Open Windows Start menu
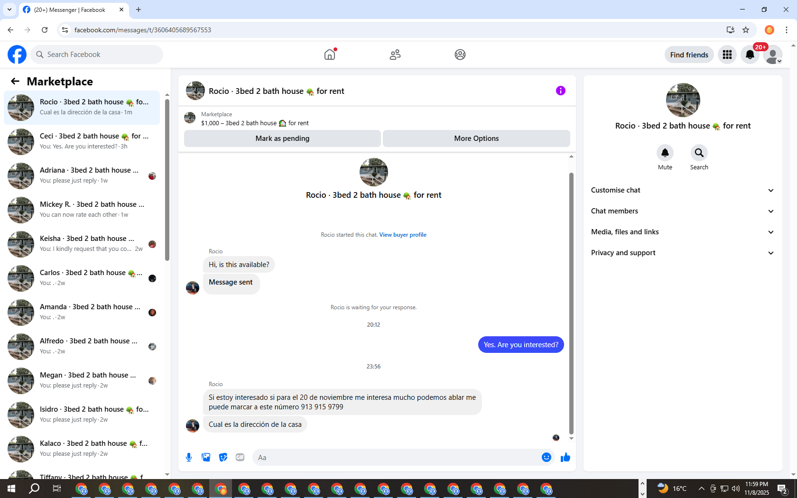 11,489
